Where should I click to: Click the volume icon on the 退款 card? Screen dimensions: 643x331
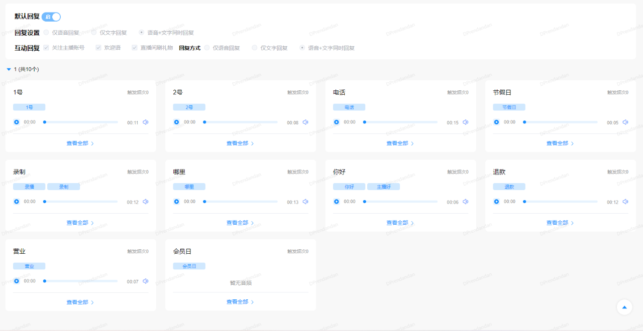point(625,202)
